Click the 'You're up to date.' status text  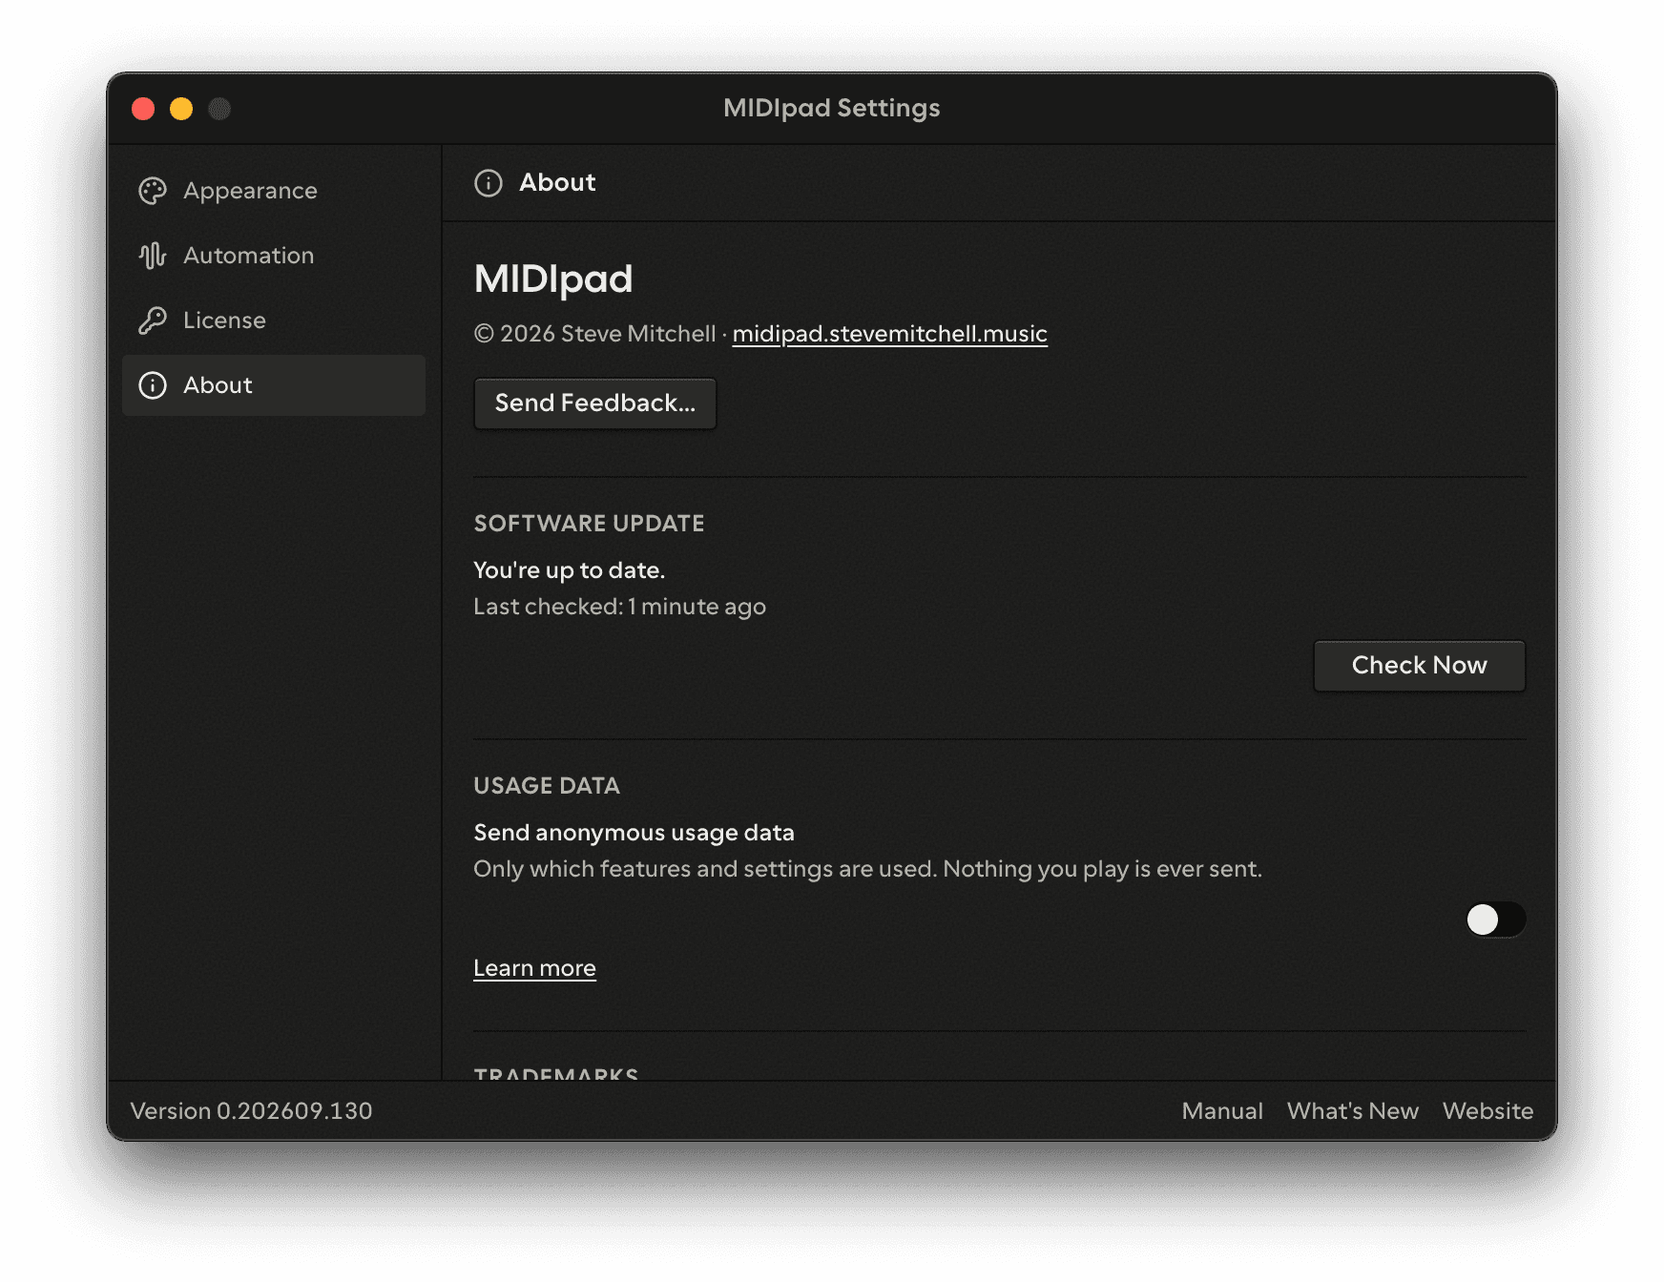[569, 570]
